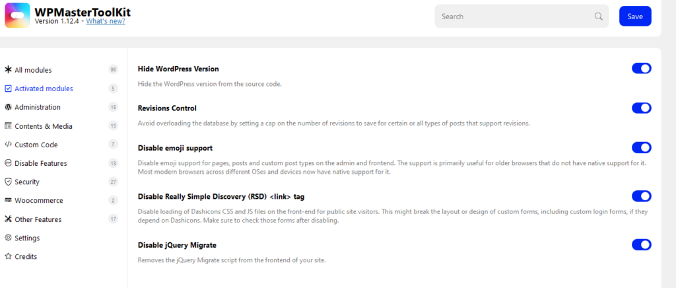Click the WordPress icon beside Administration
The image size is (676, 288).
[x=8, y=107]
